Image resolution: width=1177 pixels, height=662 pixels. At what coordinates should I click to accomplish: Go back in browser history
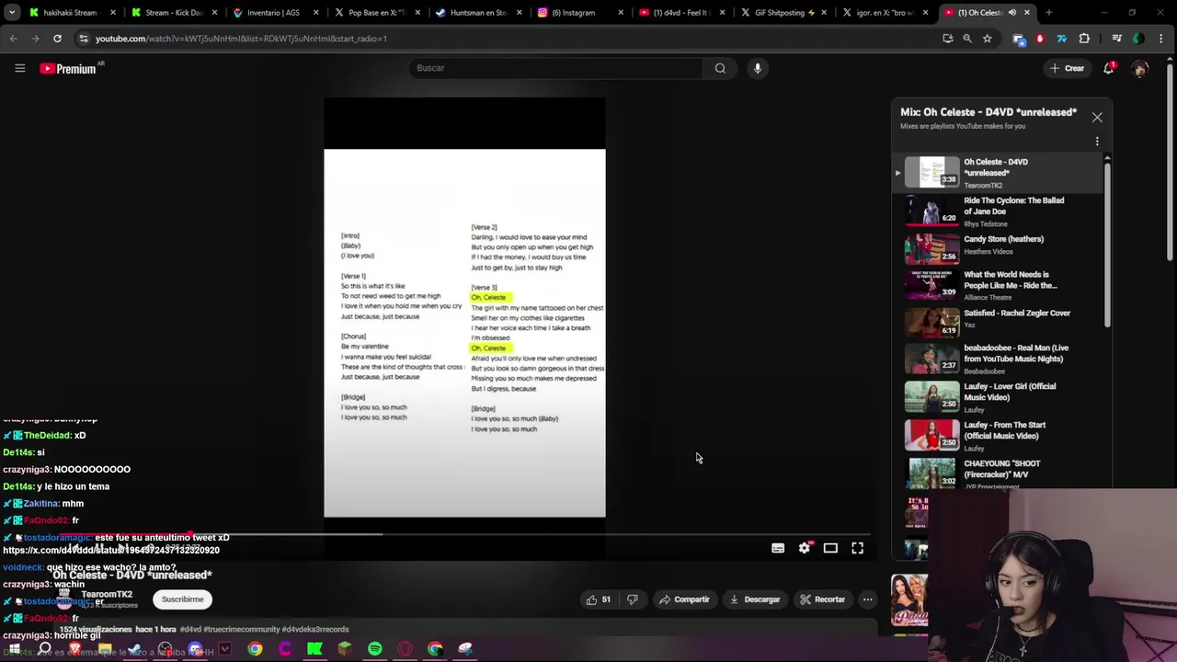click(x=14, y=39)
